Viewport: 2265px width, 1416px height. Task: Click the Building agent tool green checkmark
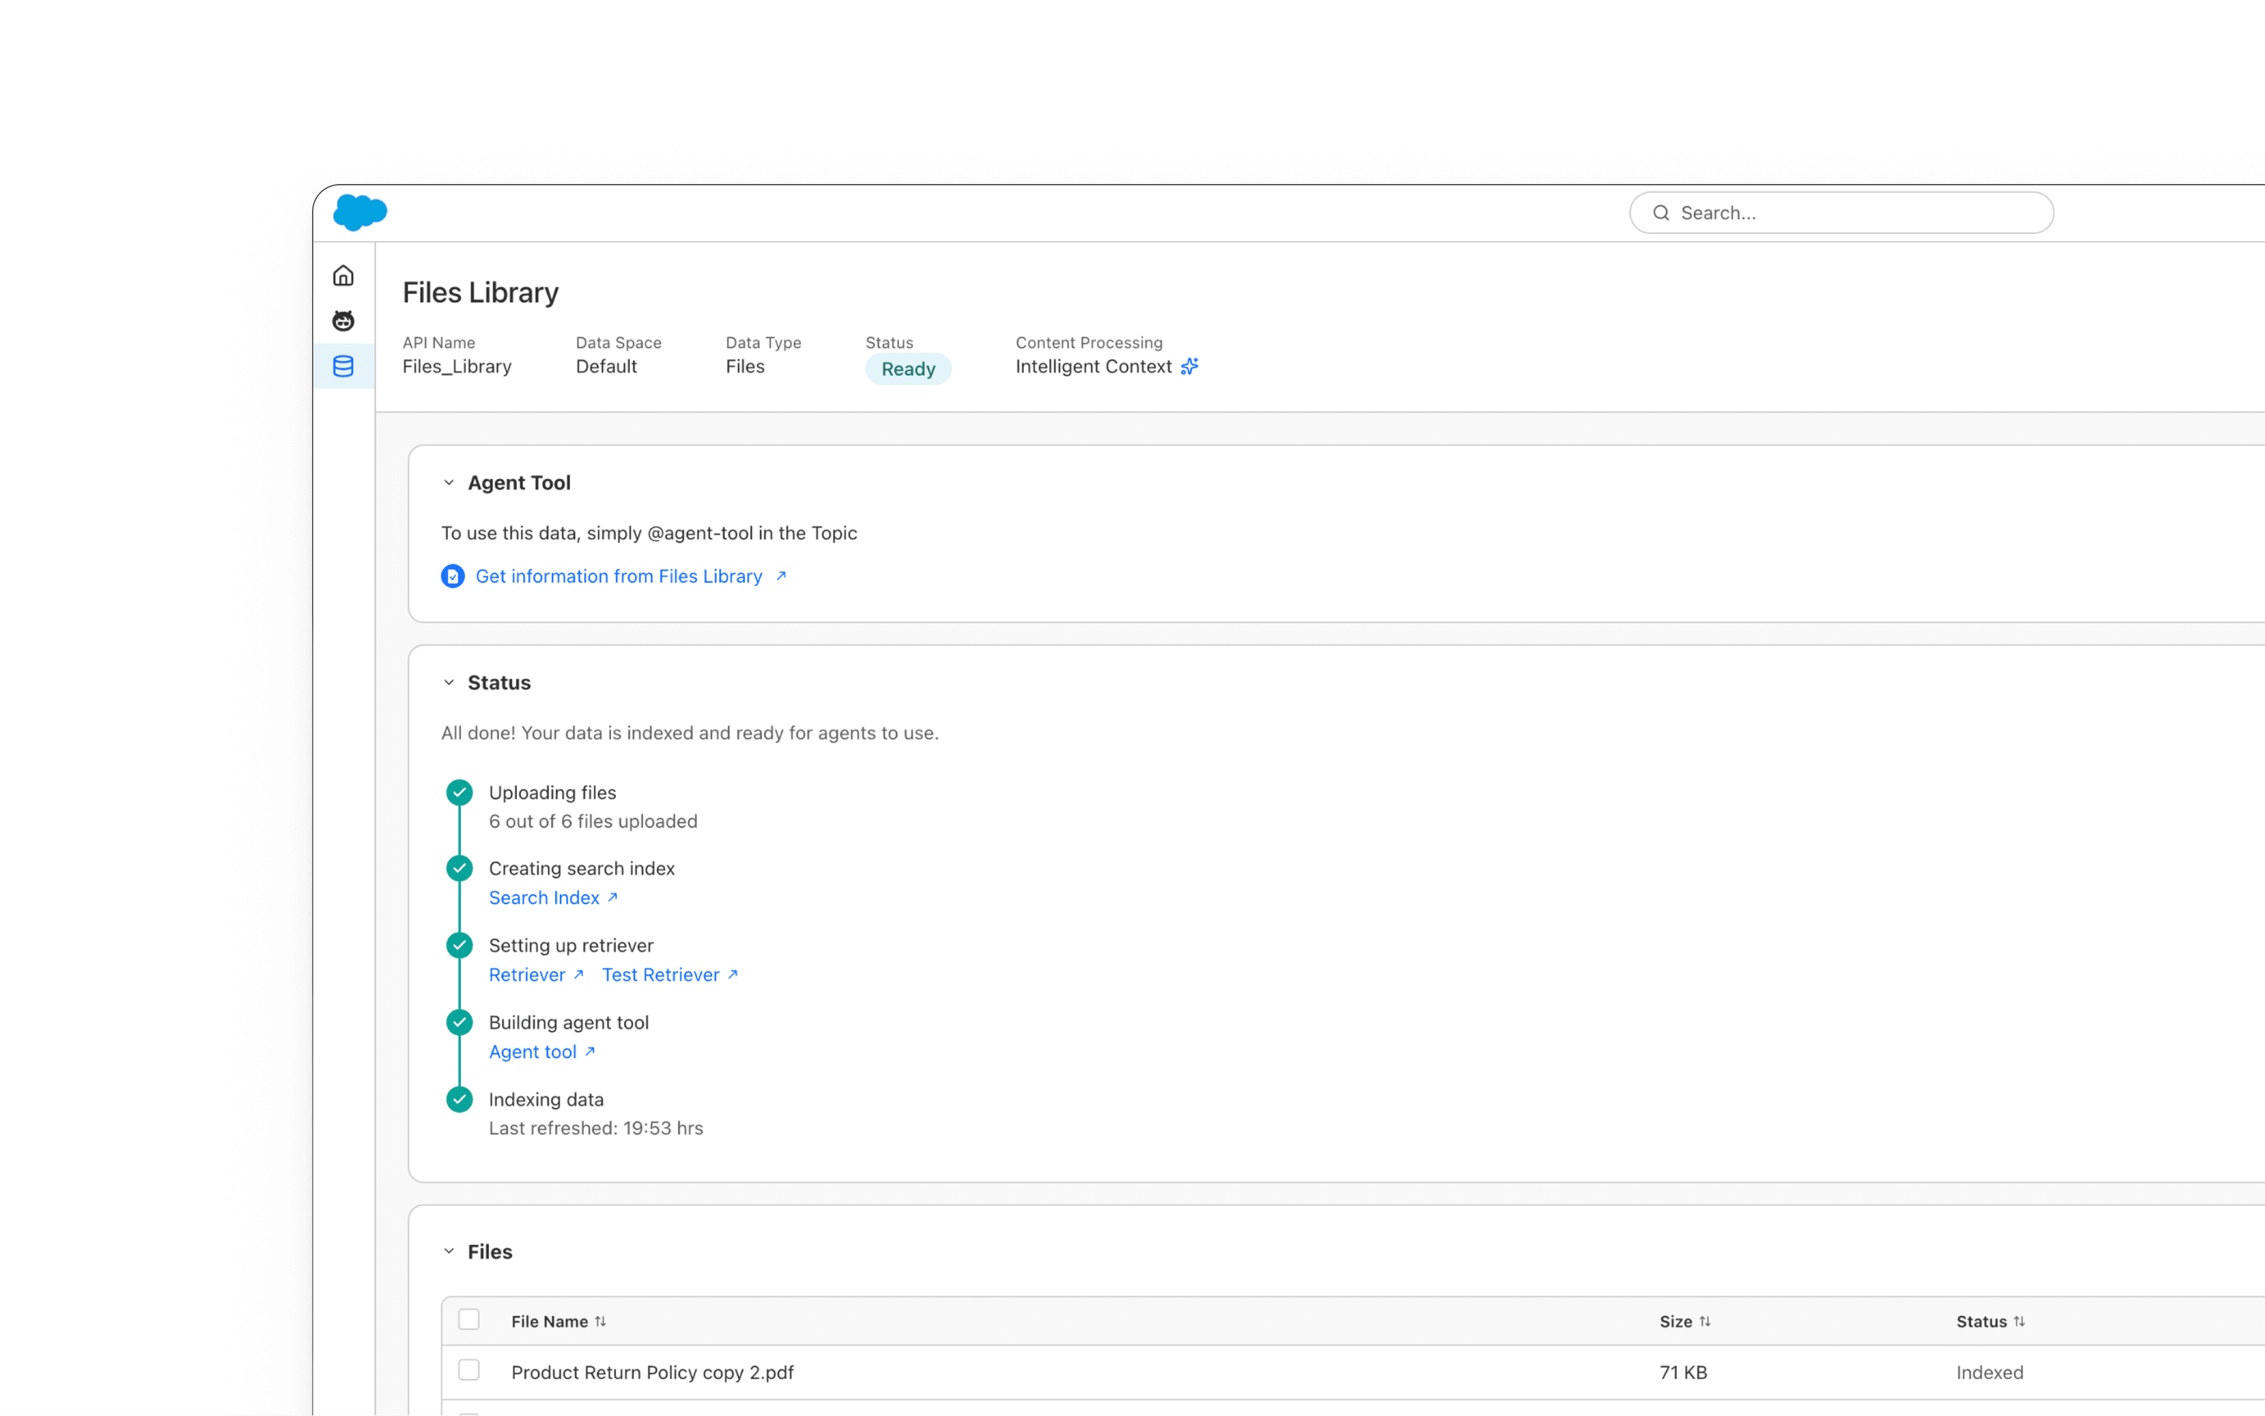(x=459, y=1021)
